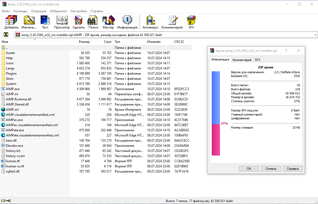The width and height of the screenshot is (318, 204).
Task: Click the Отмена button
Action: pos(271,169)
